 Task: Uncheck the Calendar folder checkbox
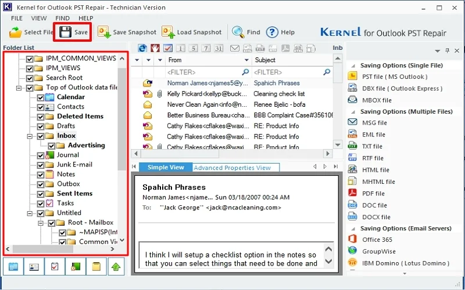(x=41, y=97)
